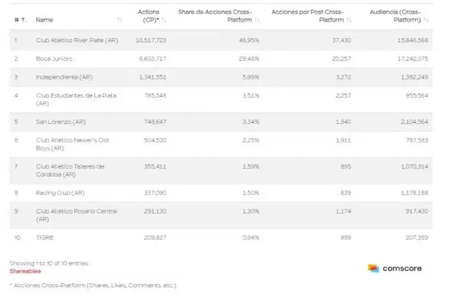Sort table by rank number arrows

coord(24,20)
